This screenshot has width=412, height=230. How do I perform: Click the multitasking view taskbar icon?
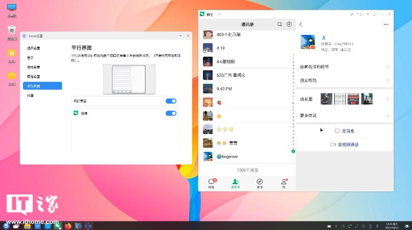click(16, 226)
